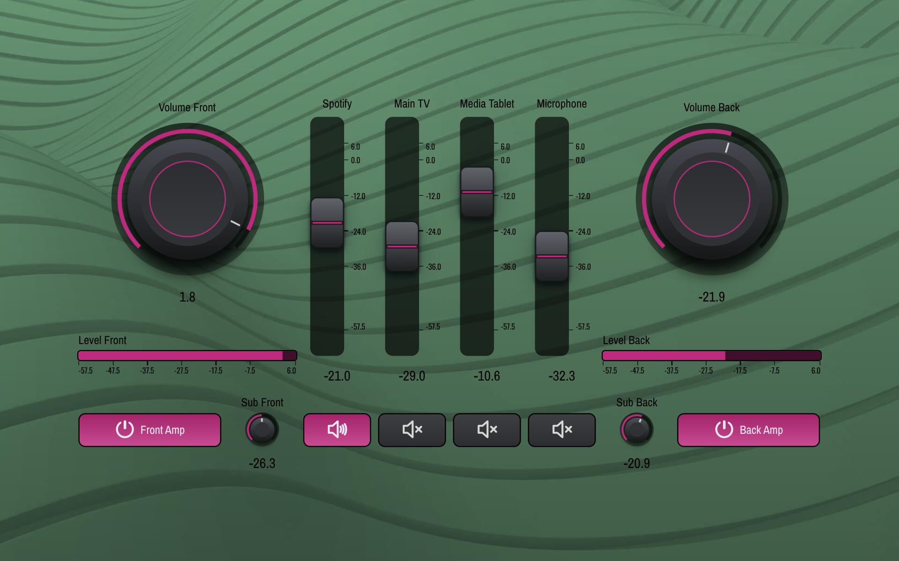Viewport: 899px width, 561px height.
Task: Click the Sub Front small knob
Action: pos(262,429)
